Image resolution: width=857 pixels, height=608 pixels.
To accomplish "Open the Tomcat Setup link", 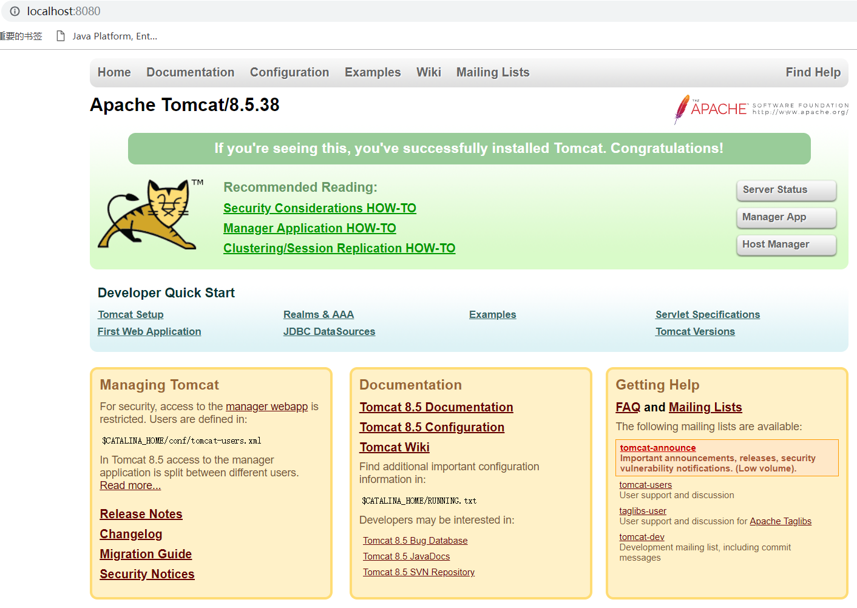I will click(130, 314).
